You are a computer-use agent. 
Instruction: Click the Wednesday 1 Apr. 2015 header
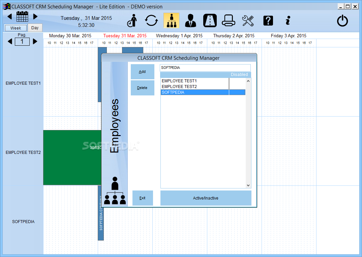[x=179, y=36]
